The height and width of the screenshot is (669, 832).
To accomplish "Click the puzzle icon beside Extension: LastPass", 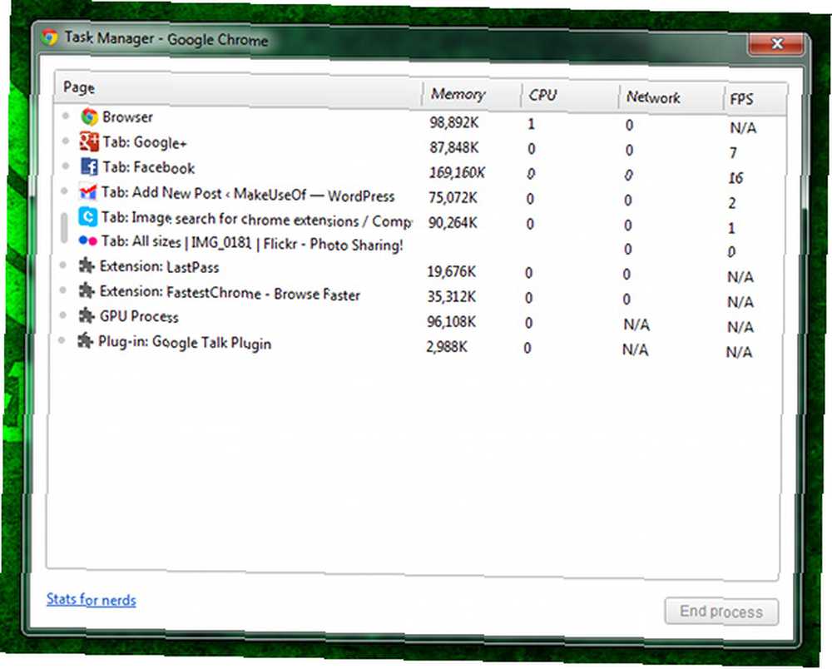I will pos(86,265).
